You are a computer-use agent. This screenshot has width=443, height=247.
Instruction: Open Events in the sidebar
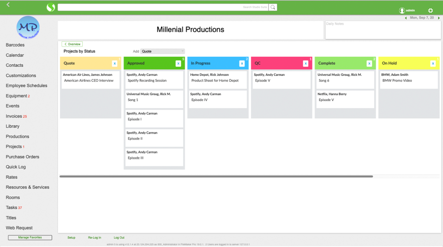coord(12,106)
